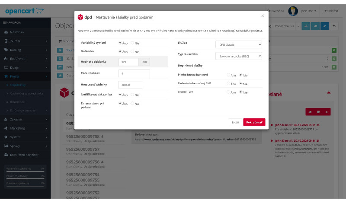Image resolution: width=346 pixels, height=203 pixels.
Task: Click the Predaj shopping cart icon
Action: click(x=6, y=76)
